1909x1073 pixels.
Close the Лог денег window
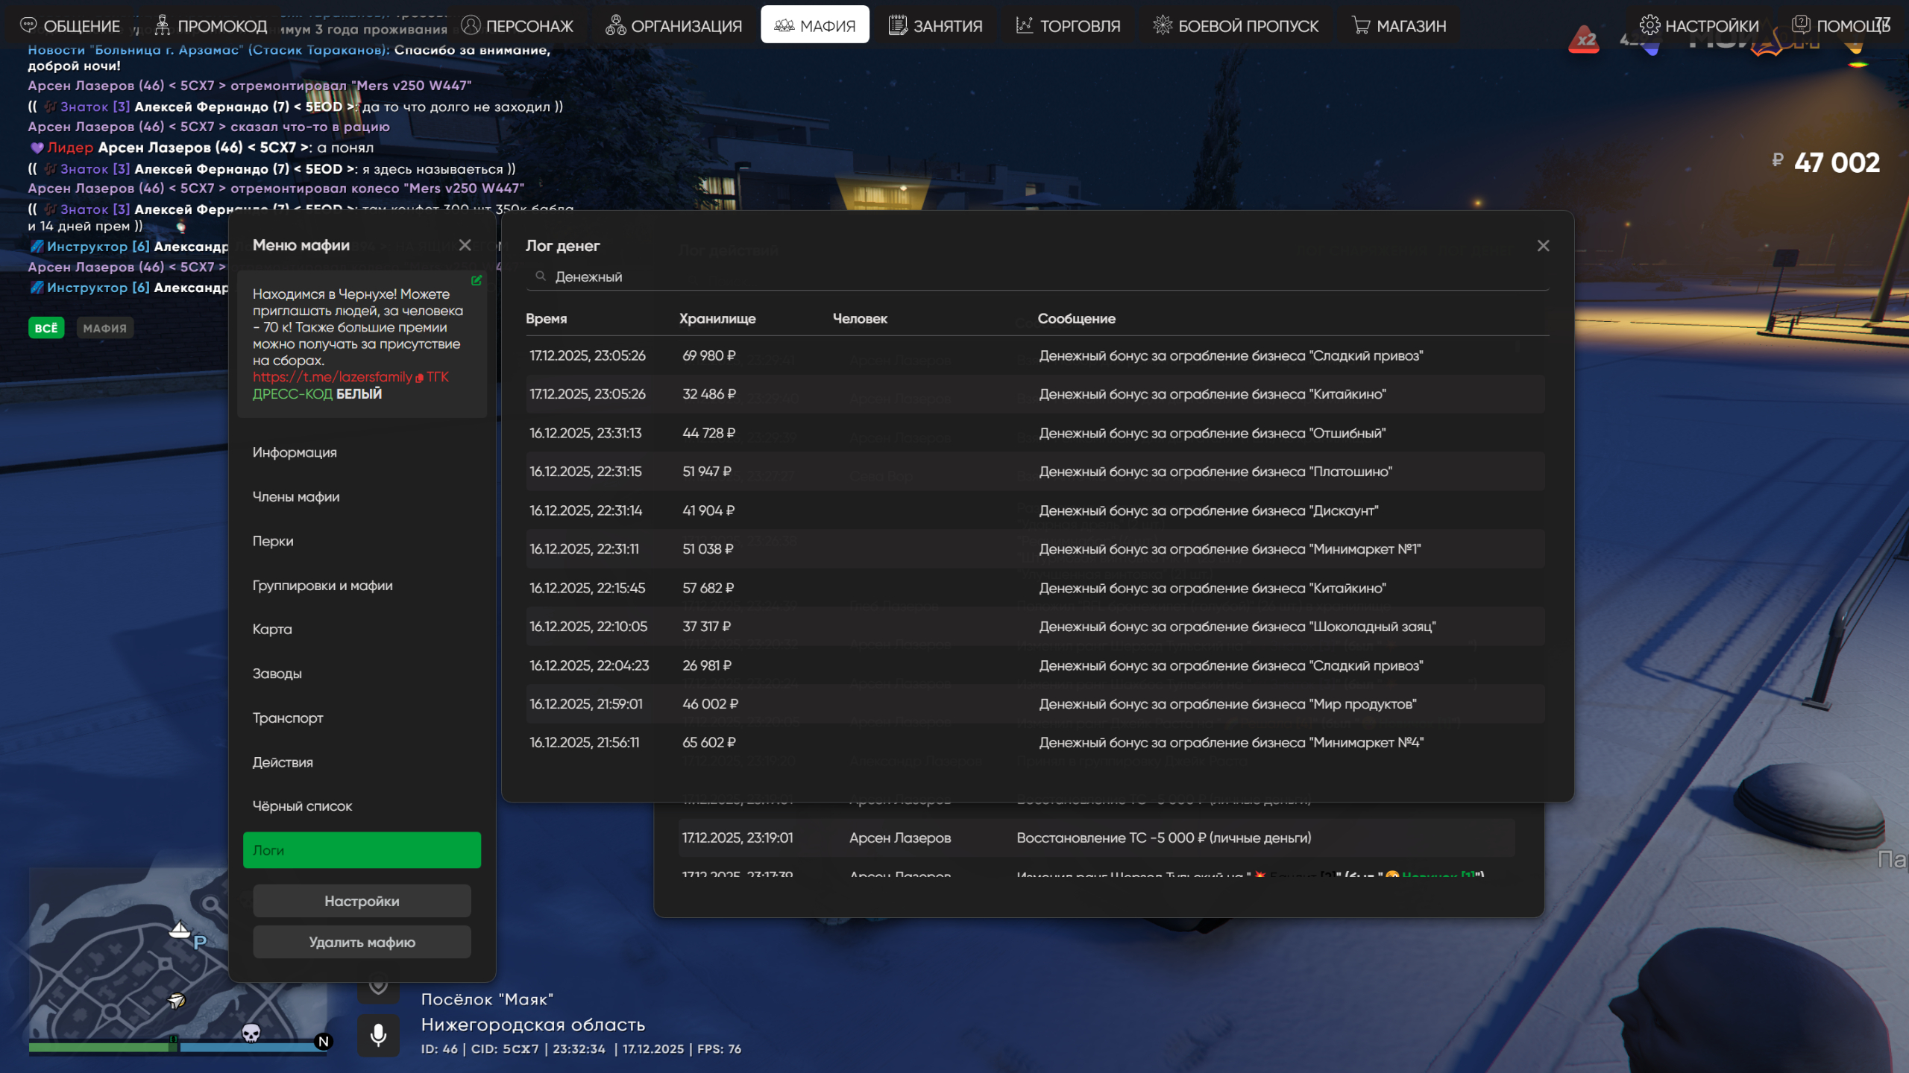coord(1543,246)
